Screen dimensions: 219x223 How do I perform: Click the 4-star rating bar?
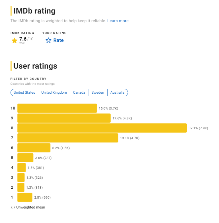[x=21, y=168]
